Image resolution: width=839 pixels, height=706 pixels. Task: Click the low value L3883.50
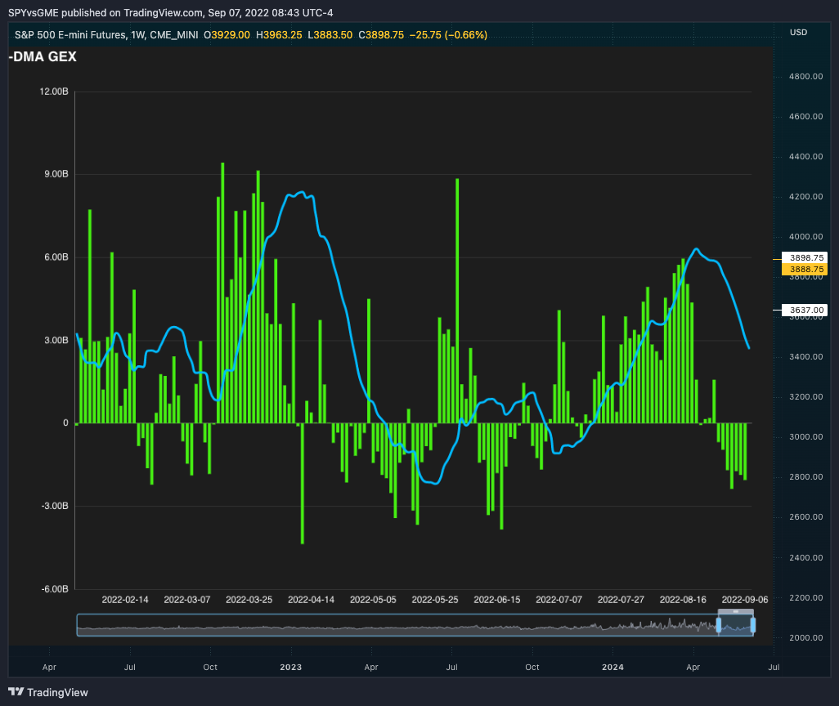[330, 35]
